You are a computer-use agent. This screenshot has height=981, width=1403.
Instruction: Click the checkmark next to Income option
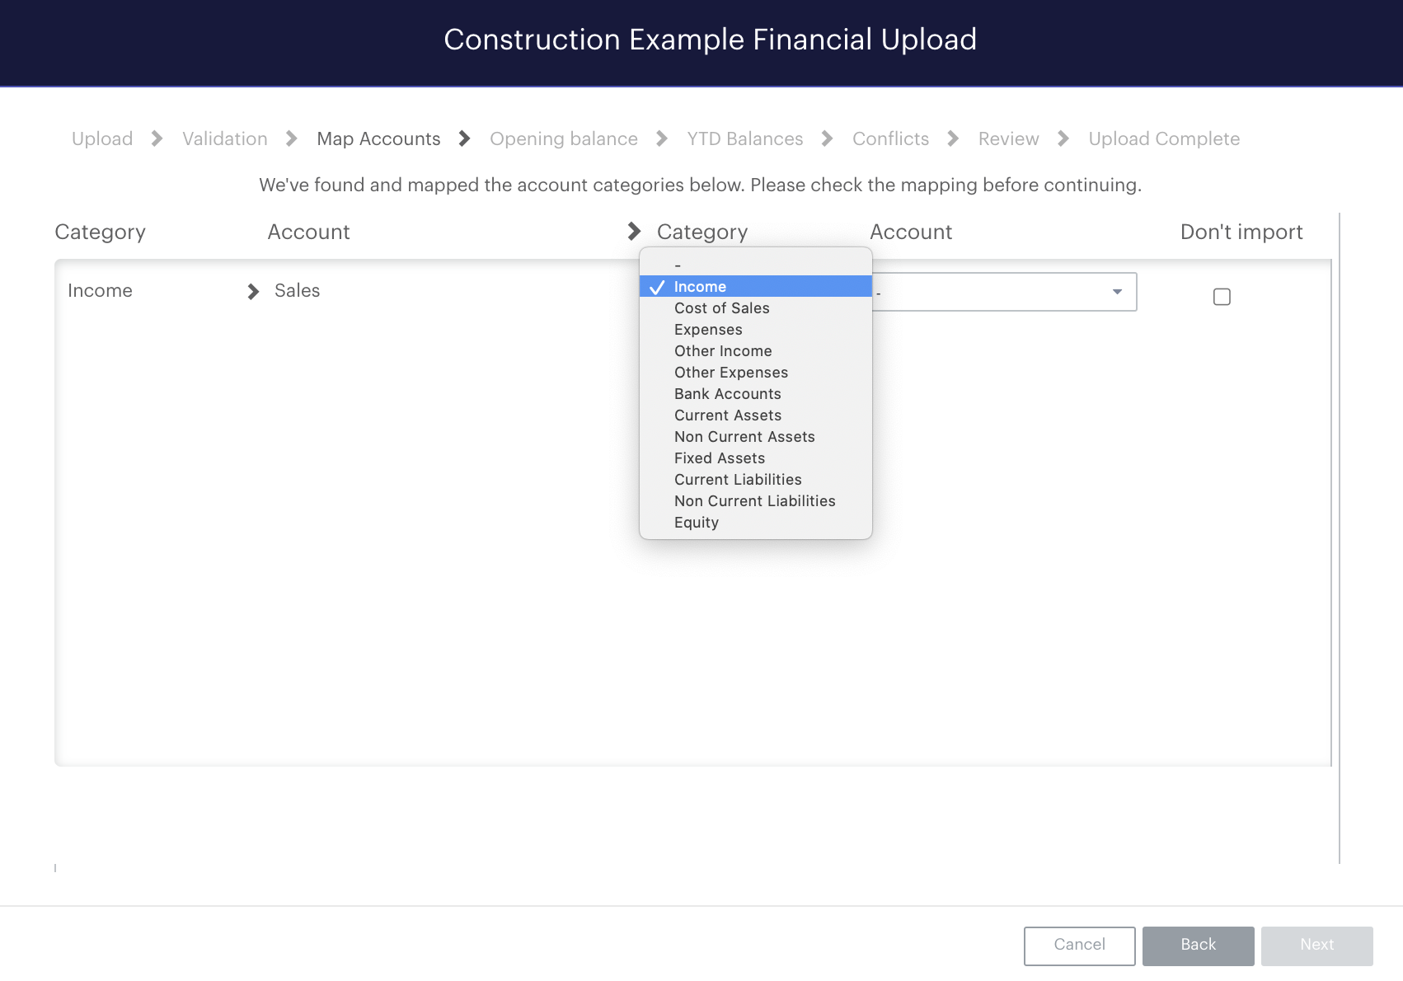(x=657, y=287)
